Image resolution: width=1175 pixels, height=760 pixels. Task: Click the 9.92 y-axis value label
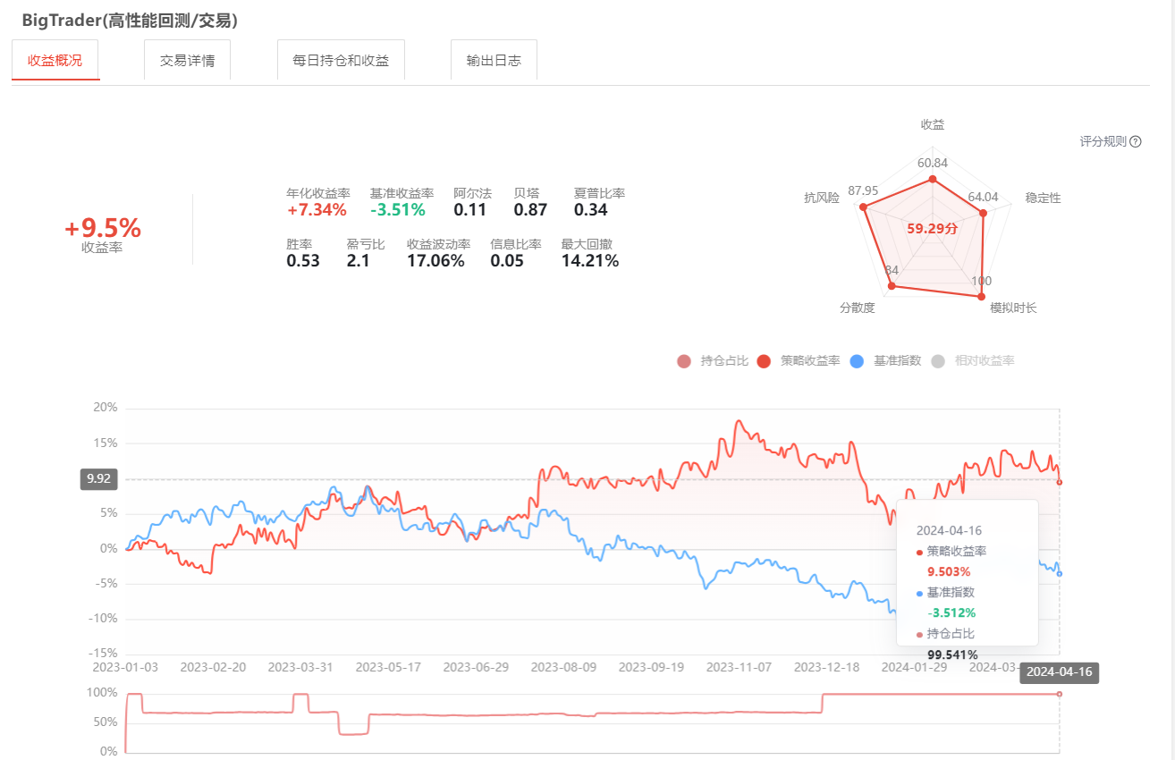99,479
